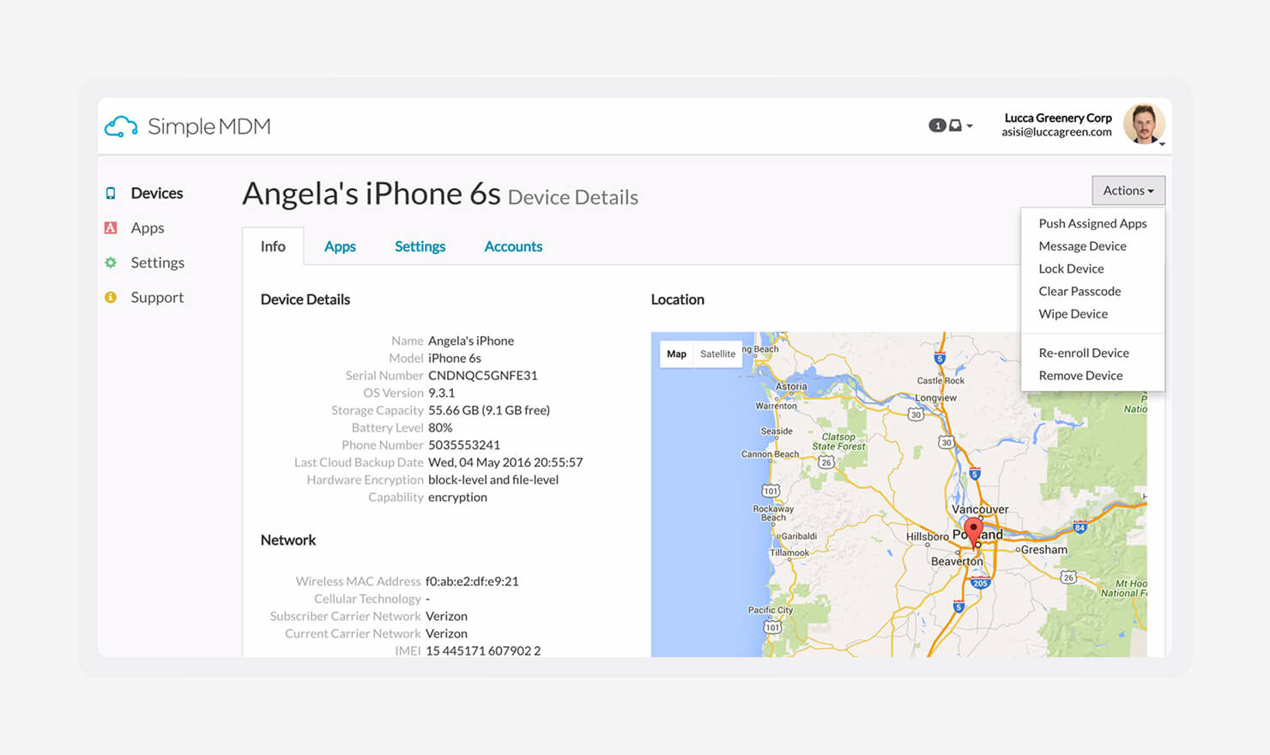Select Push Assigned Apps menu entry
The height and width of the screenshot is (755, 1270).
pos(1092,223)
